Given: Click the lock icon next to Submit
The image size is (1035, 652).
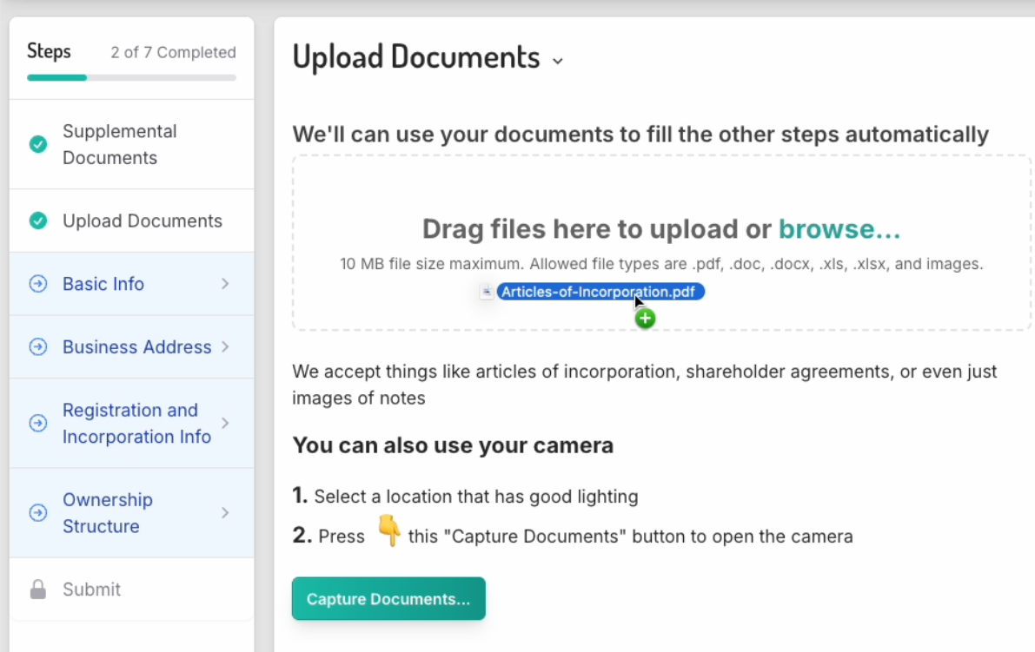Looking at the screenshot, I should [x=38, y=590].
